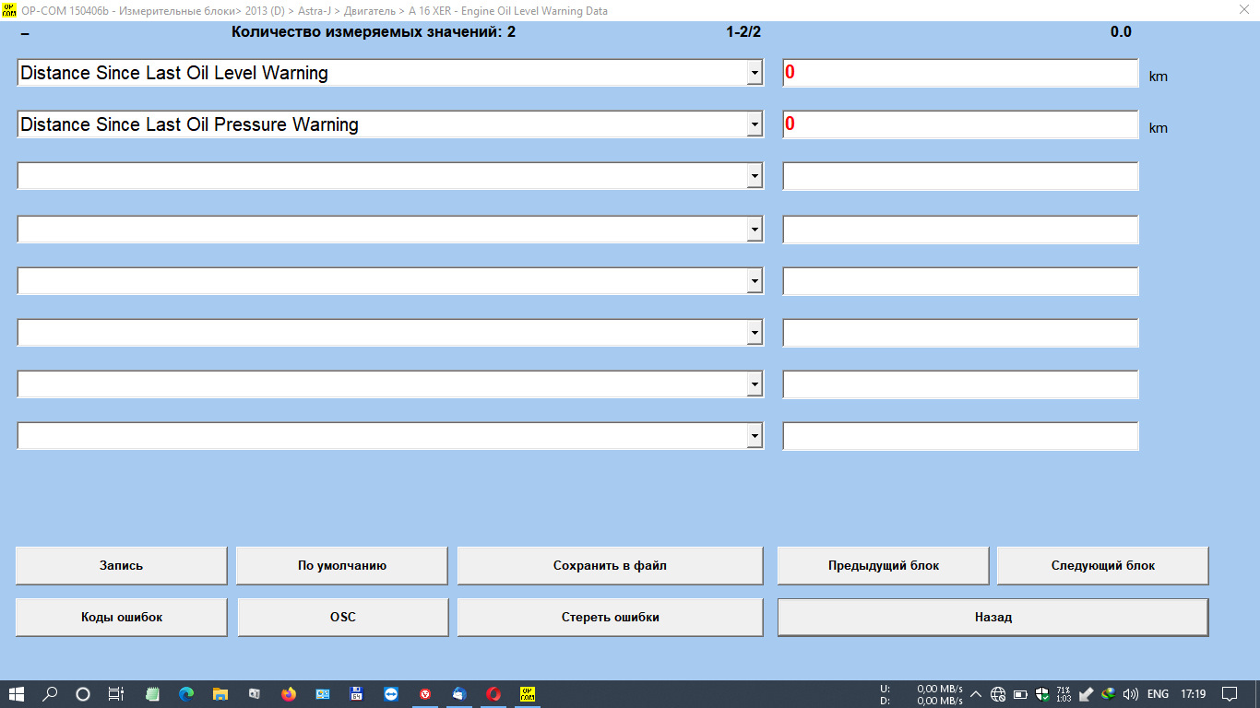This screenshot has width=1260, height=708.
Task: Click the km unit beside Oil Pressure Warning
Action: point(1159,128)
